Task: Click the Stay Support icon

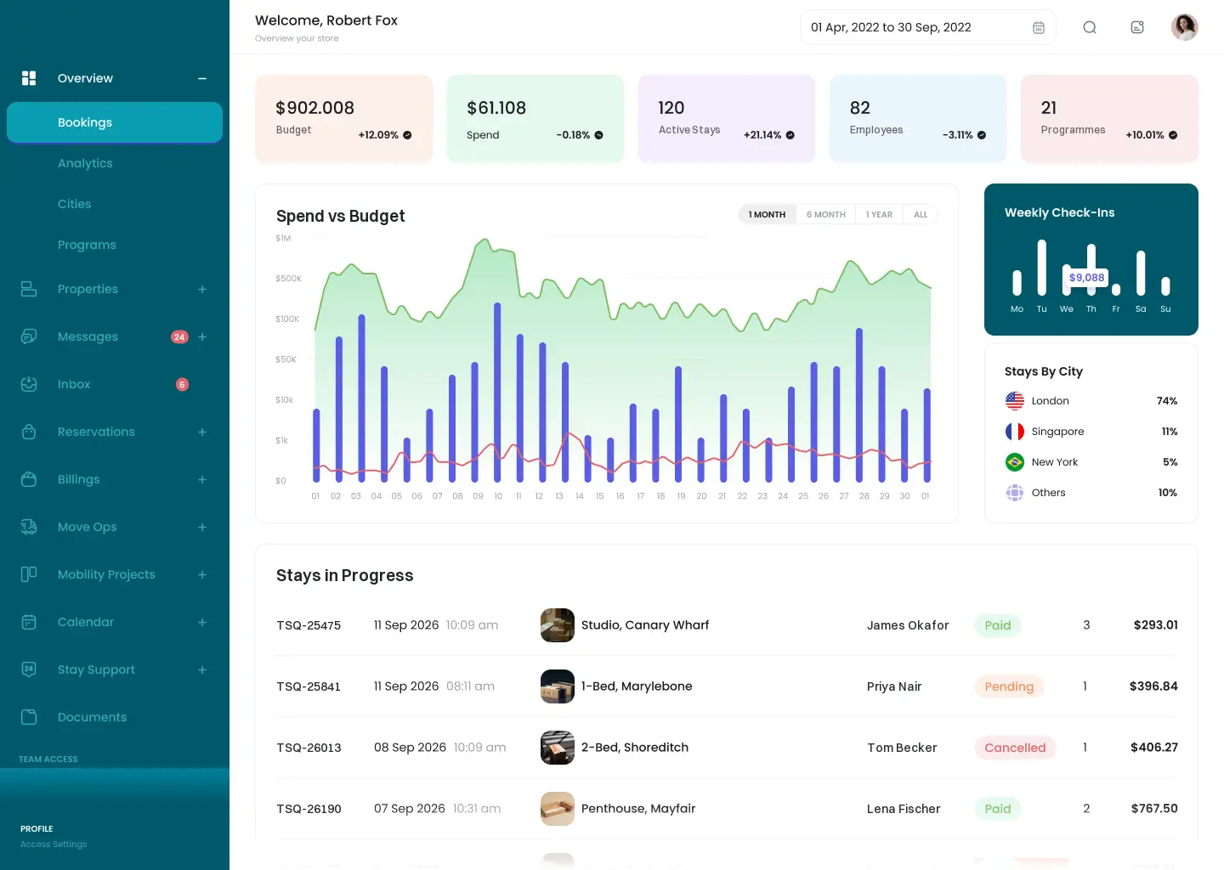Action: [x=29, y=669]
